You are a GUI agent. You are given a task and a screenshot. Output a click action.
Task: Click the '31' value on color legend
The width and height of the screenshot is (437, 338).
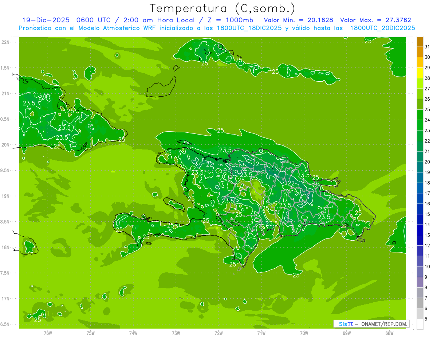pos(428,47)
